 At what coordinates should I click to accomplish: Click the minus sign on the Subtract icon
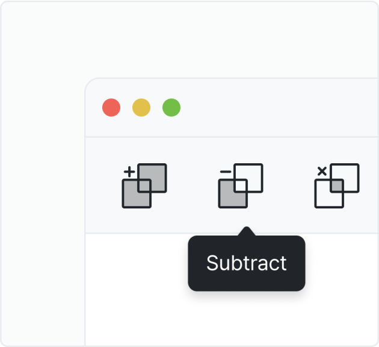point(224,172)
